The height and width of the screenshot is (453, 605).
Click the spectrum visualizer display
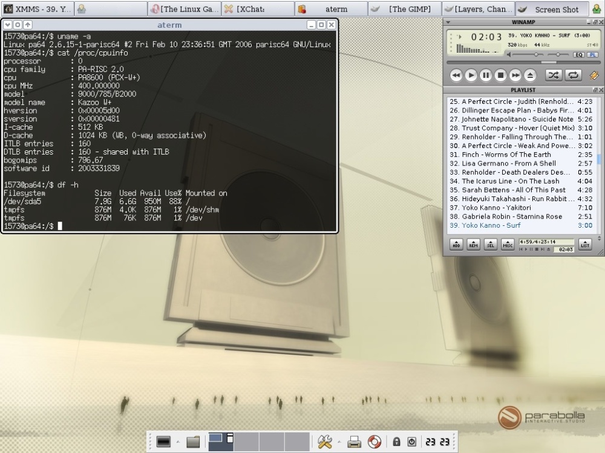pos(478,49)
